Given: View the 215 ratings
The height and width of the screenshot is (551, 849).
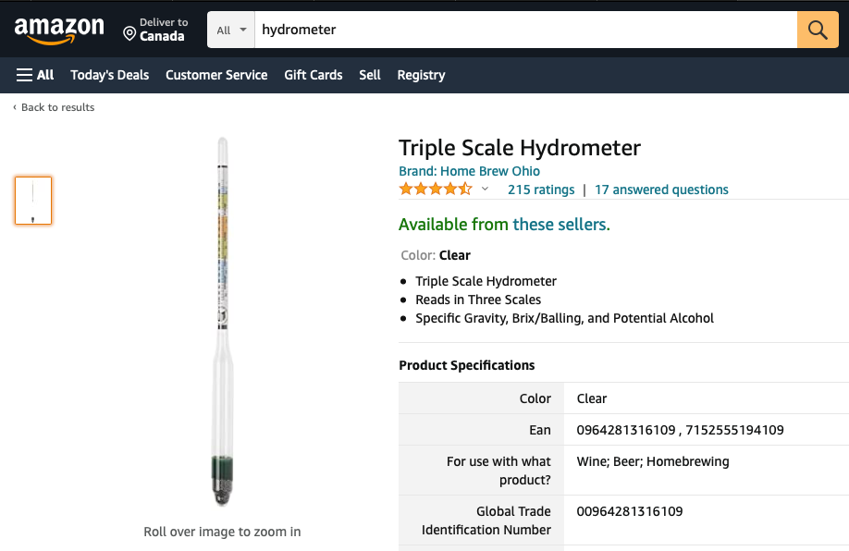Looking at the screenshot, I should (541, 190).
